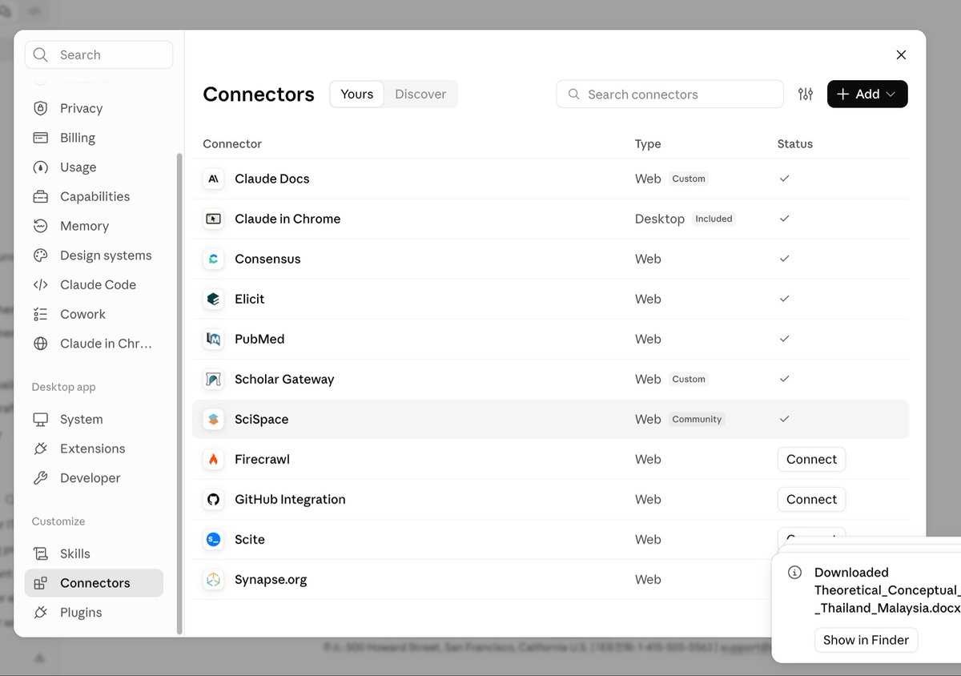Click the sidebar vertical scrollbar

coord(179,392)
